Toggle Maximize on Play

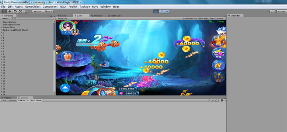tap(190, 18)
